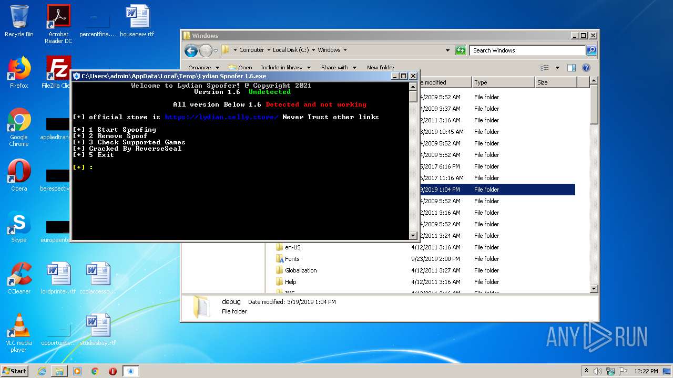Launch CCleaner from desktop
673x378 pixels.
pos(19,278)
